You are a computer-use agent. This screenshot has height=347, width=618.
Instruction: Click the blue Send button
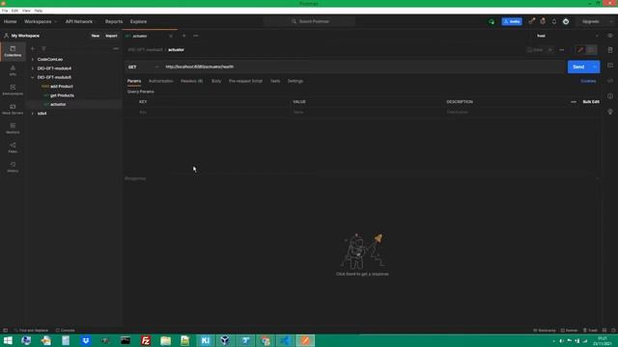tap(578, 67)
